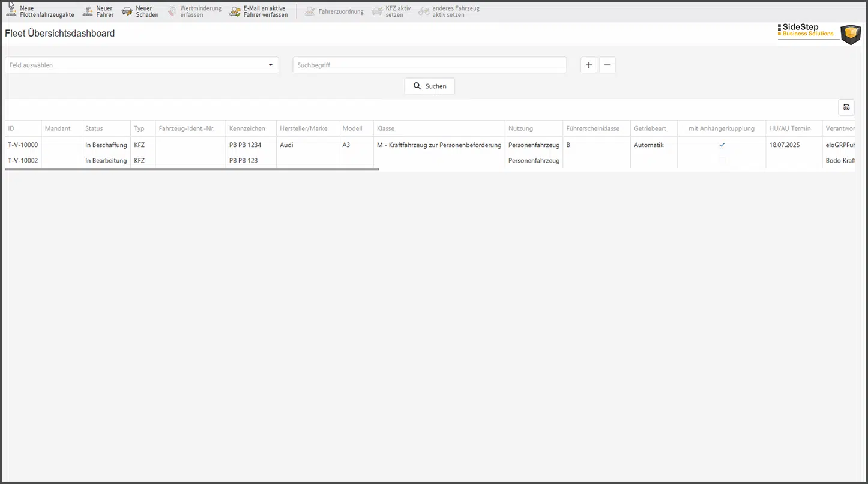Image resolution: width=868 pixels, height=484 pixels.
Task: Click the SideStep Business Solutions logo
Action: click(819, 34)
